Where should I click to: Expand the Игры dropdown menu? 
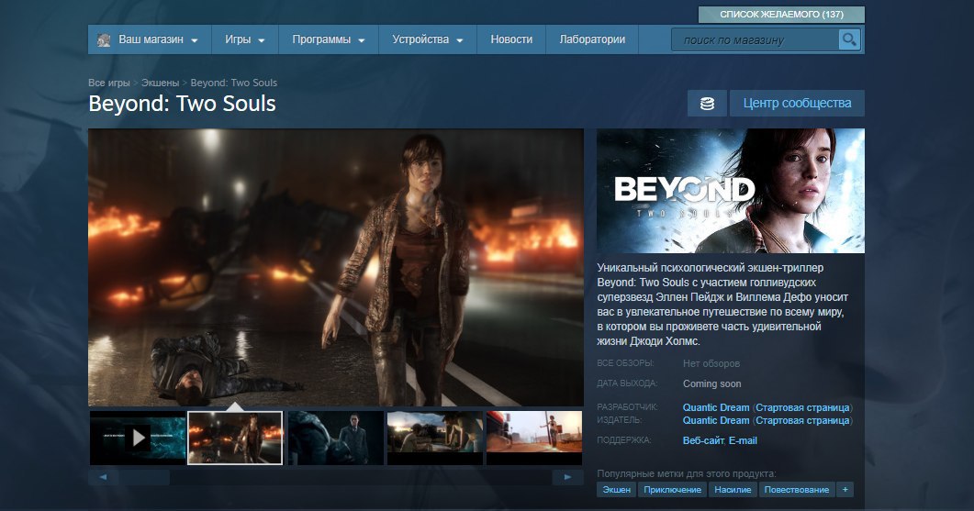click(245, 39)
